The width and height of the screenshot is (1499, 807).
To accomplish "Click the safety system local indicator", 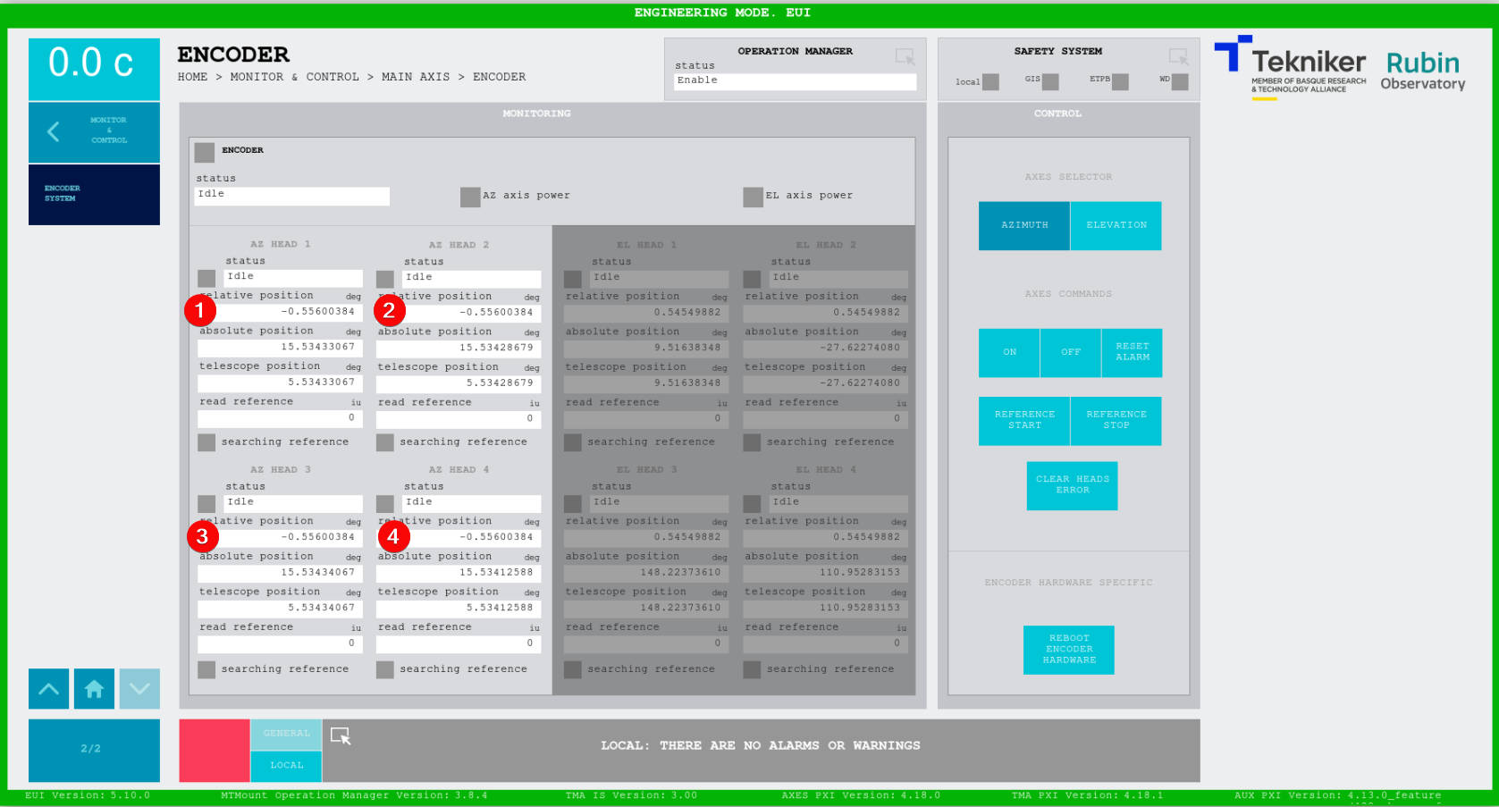I will (x=990, y=82).
